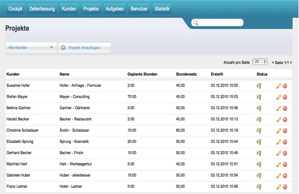Click status flag in Stefan Mayer row
Image resolution: width=299 pixels, height=194 pixels.
coord(259,97)
